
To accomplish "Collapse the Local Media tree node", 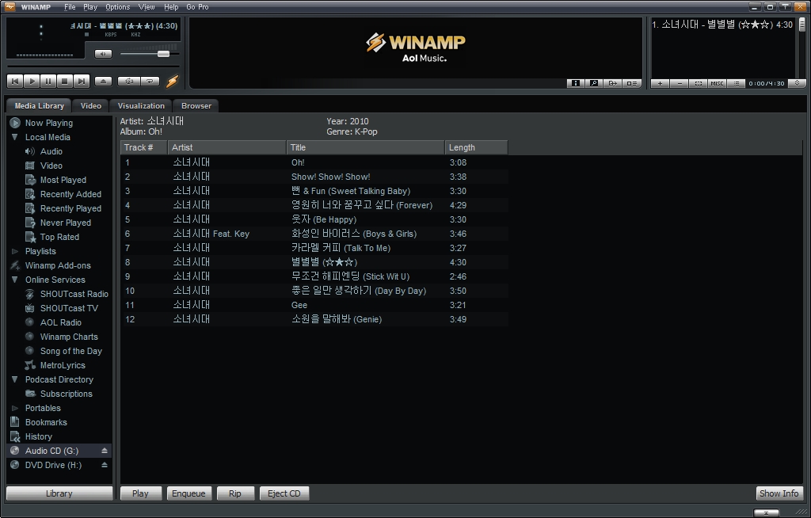I will (14, 137).
